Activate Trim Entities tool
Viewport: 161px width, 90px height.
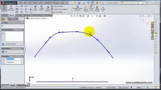pos(35,8)
